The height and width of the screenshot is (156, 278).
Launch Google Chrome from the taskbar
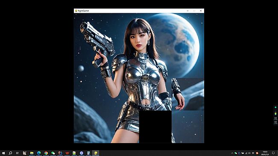pos(46,153)
